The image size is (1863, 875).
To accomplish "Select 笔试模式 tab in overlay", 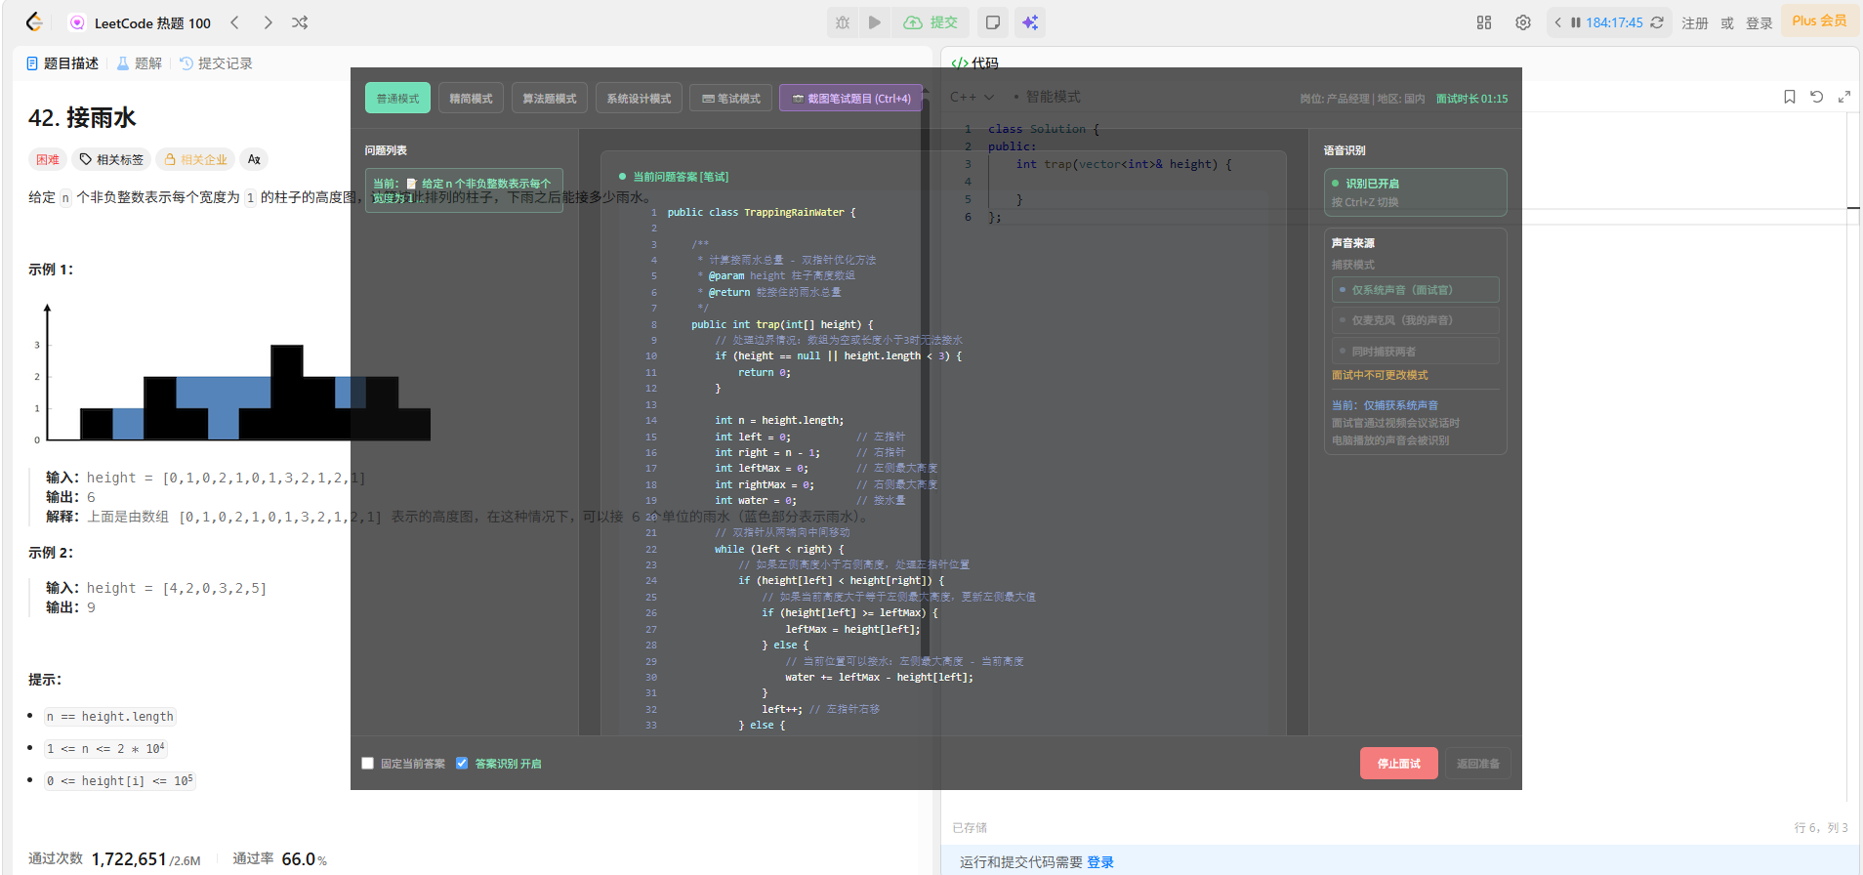I will (x=731, y=98).
